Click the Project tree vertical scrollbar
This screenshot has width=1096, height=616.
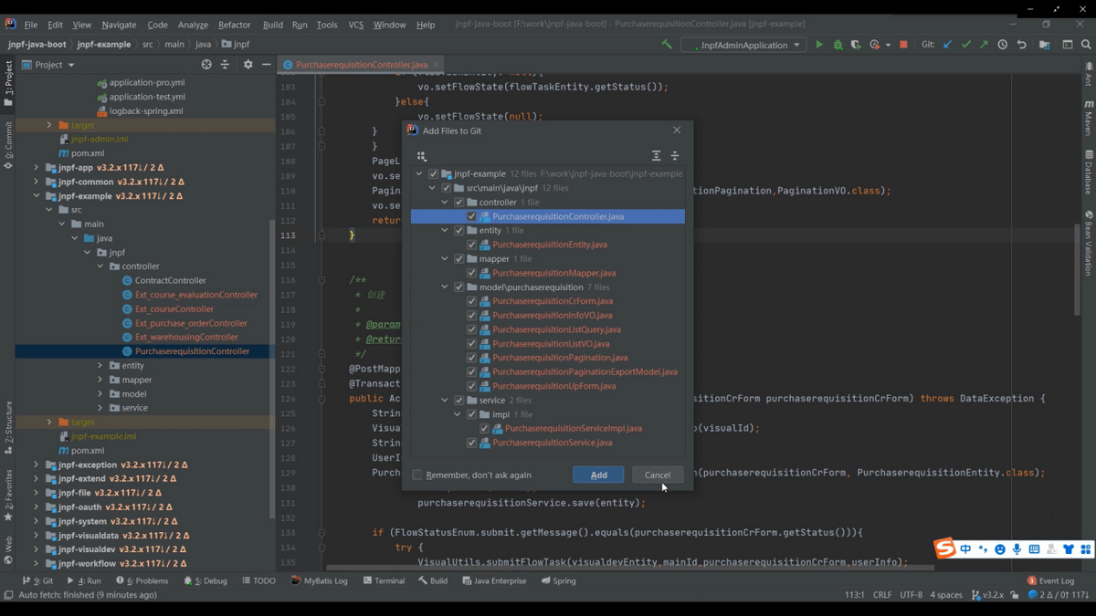pos(271,365)
